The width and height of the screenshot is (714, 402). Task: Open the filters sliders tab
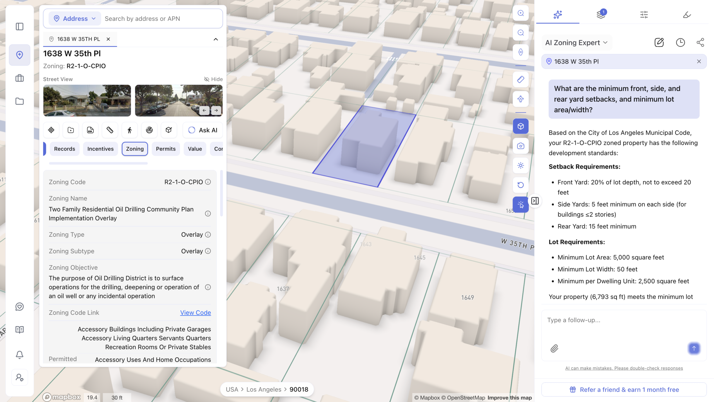tap(644, 14)
